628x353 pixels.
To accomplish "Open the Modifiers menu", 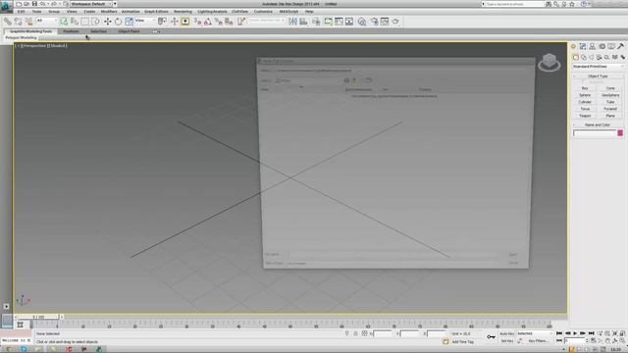I will point(109,12).
